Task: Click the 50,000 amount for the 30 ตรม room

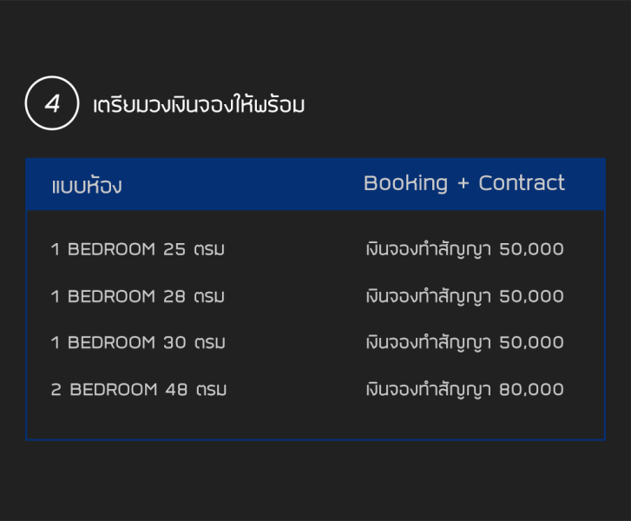Action: coord(532,343)
